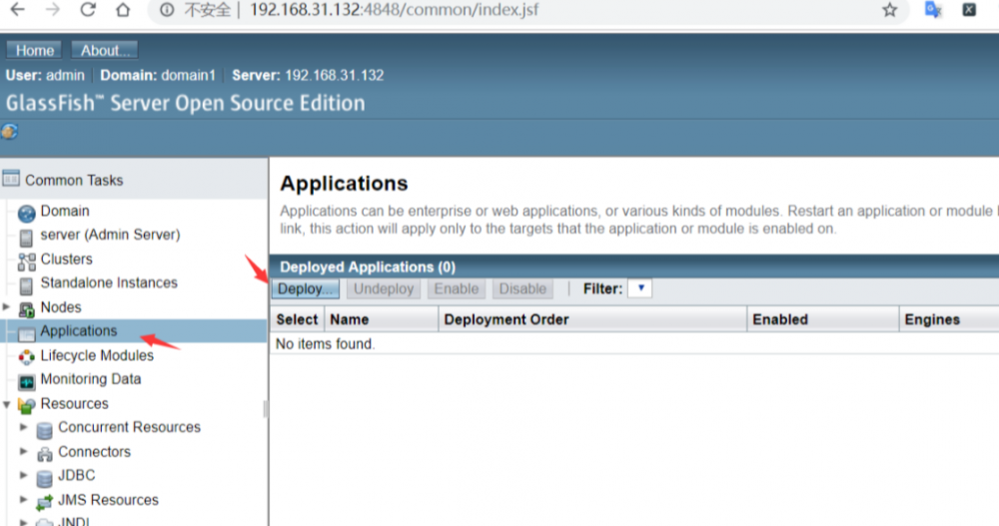The image size is (999, 526).
Task: Click the Monitoring Data icon
Action: [x=27, y=382]
